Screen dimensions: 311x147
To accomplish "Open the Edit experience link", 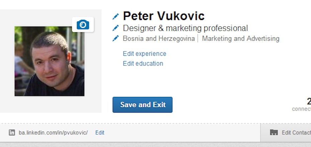I will point(144,54).
